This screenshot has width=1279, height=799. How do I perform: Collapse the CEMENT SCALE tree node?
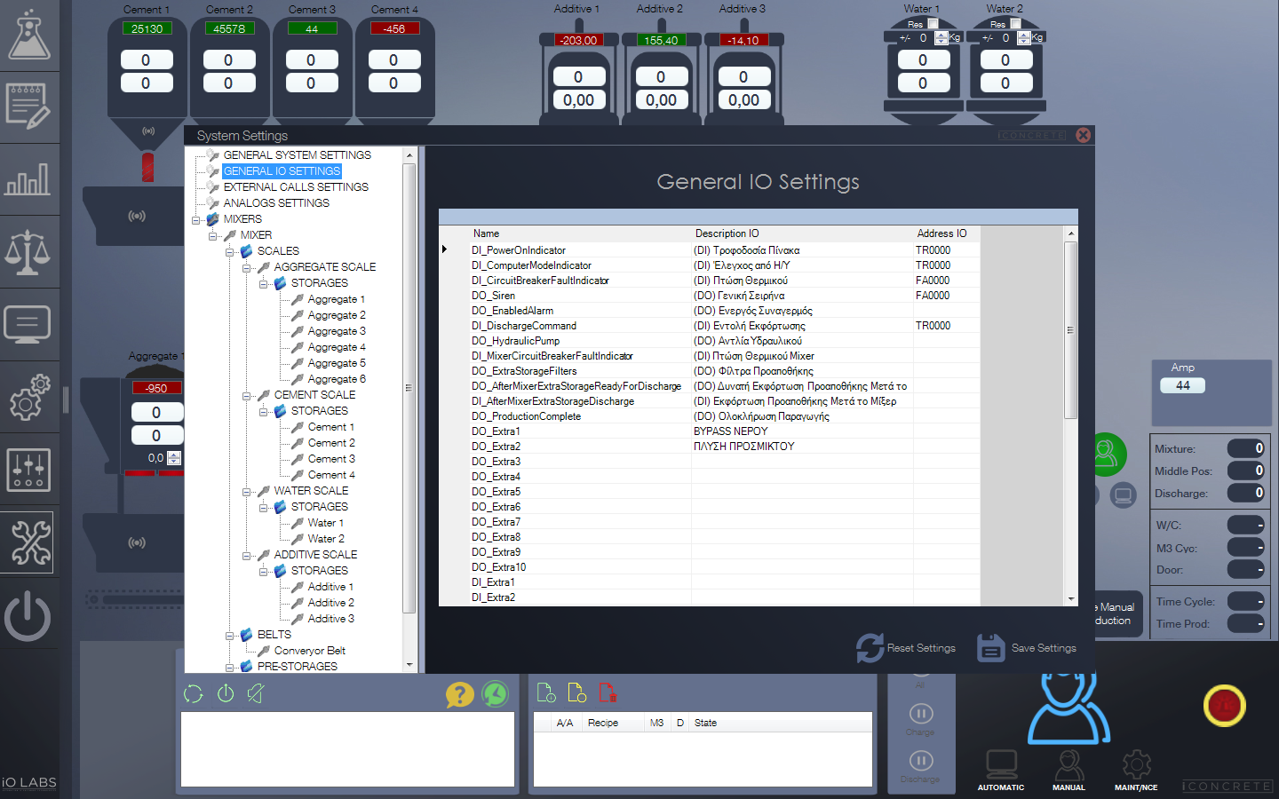[247, 395]
